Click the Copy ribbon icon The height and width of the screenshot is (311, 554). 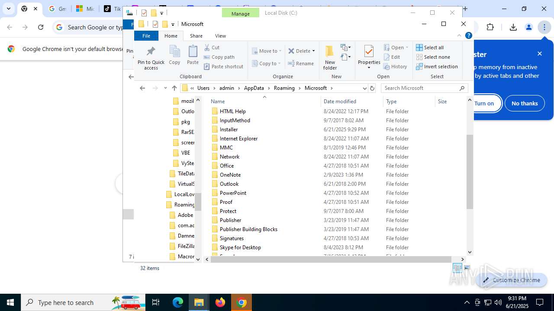coord(174,55)
